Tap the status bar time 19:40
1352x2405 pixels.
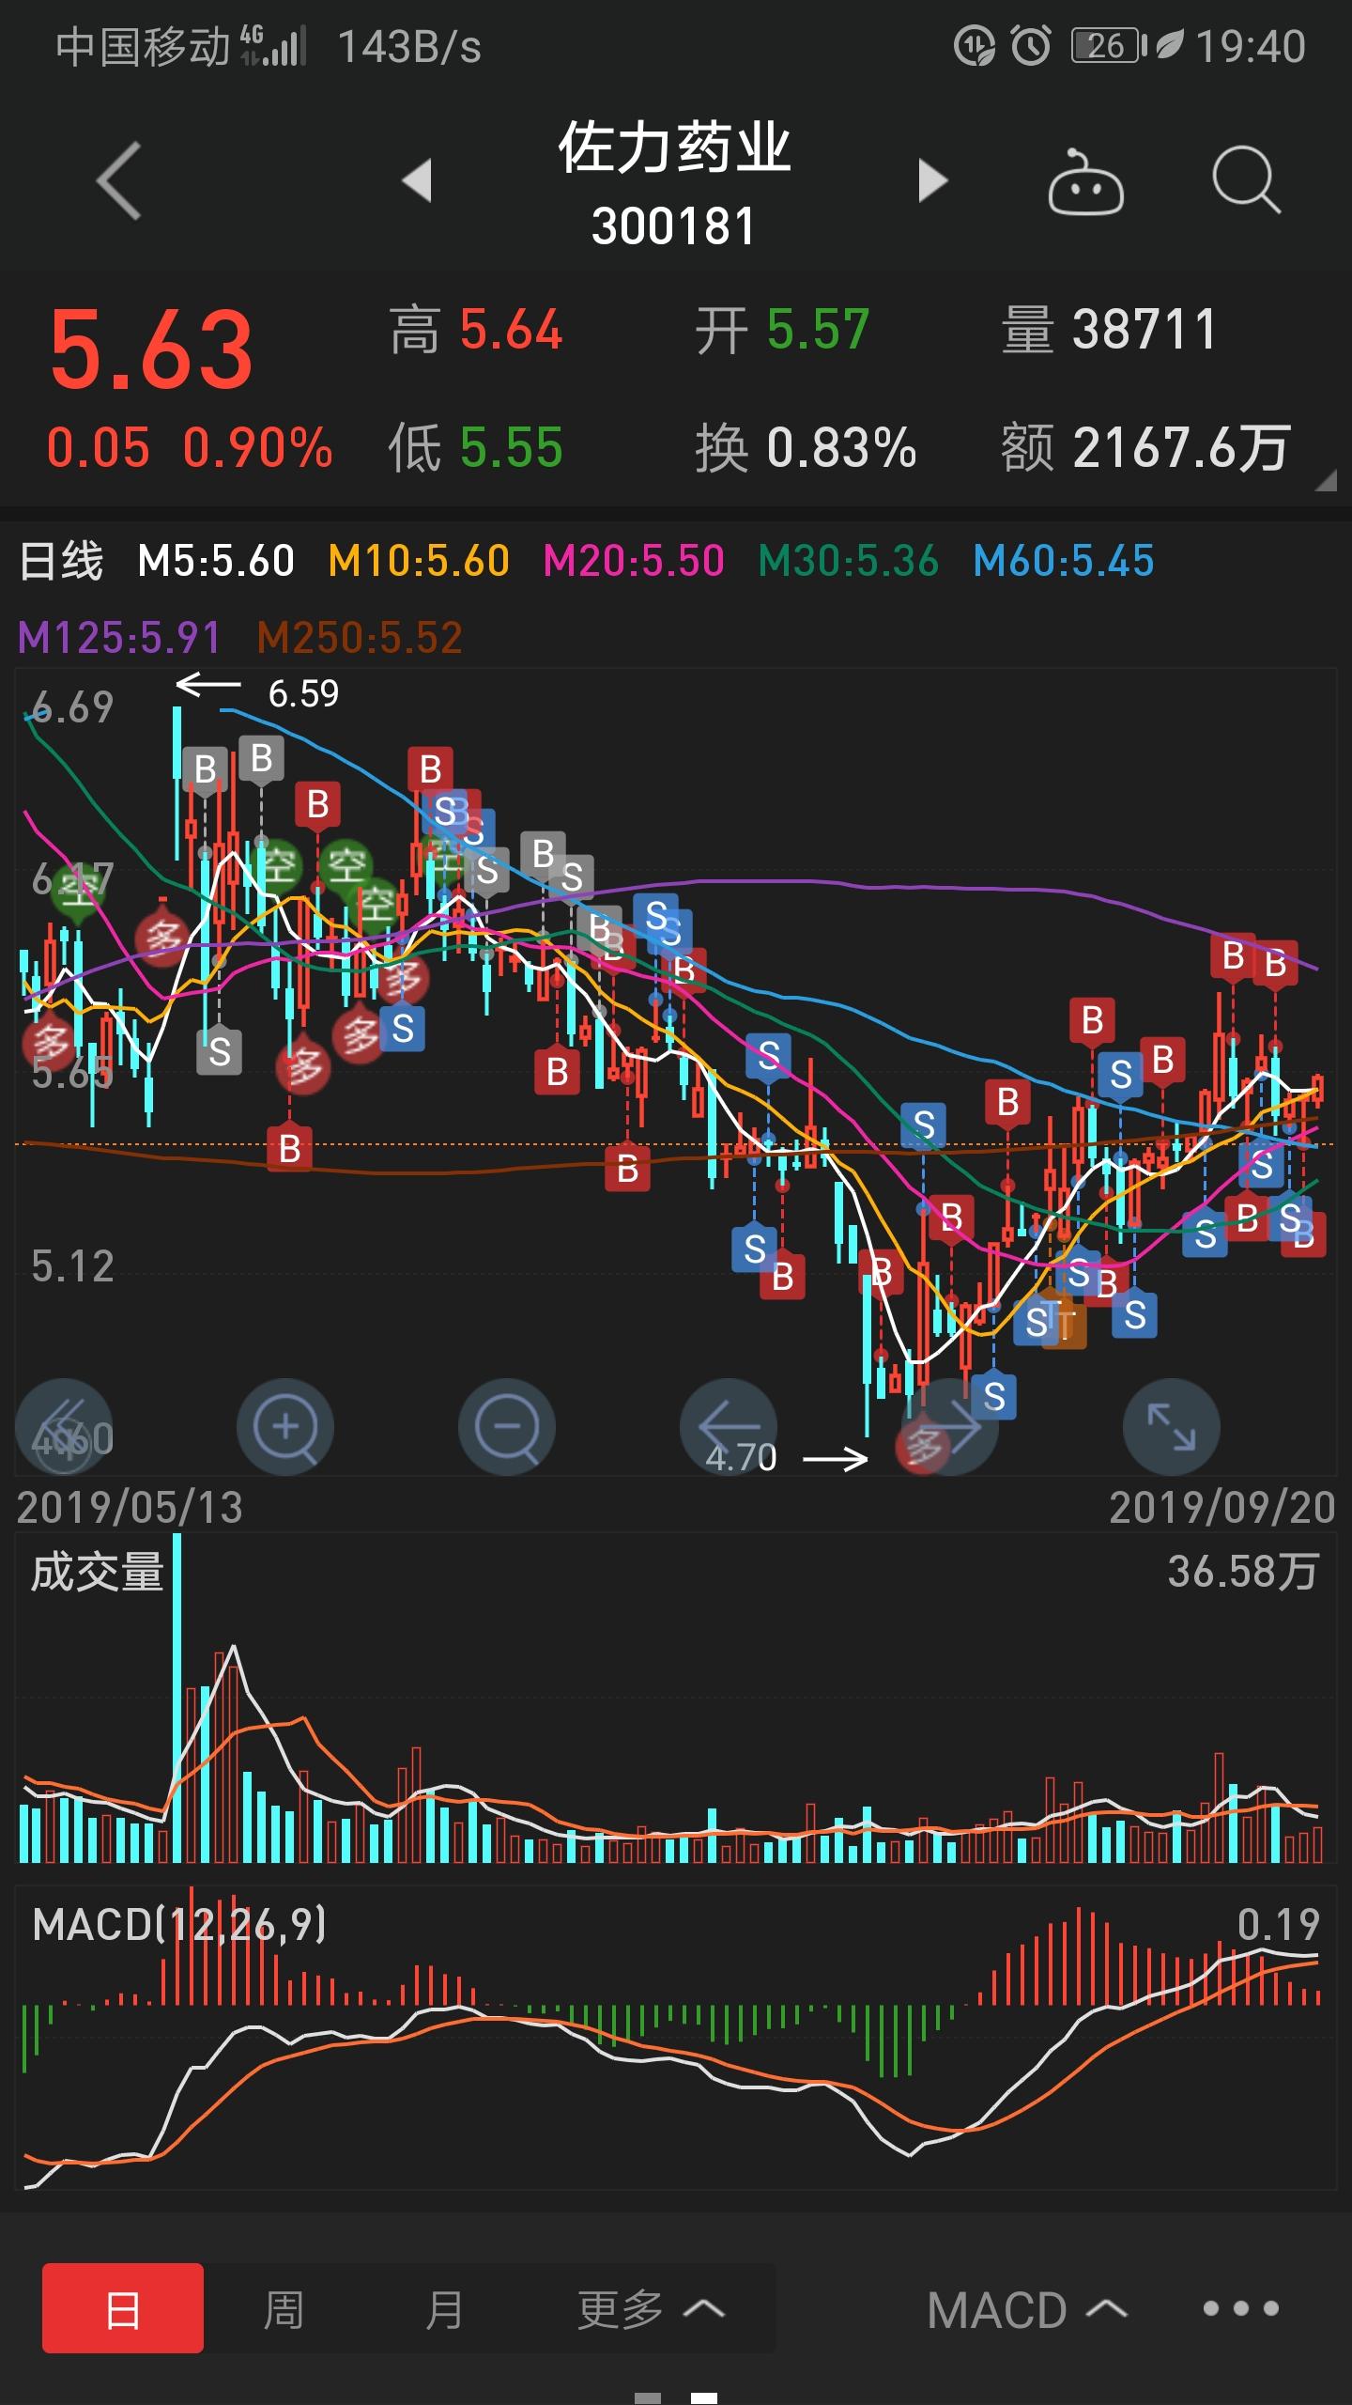tap(1251, 46)
